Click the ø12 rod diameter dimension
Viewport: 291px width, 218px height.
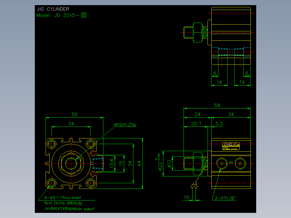click(x=169, y=163)
